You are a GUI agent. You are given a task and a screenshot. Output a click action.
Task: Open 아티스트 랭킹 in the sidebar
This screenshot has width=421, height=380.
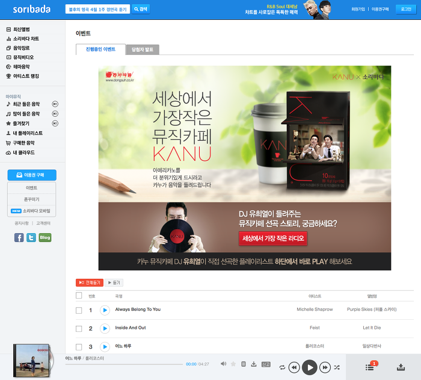pos(23,76)
